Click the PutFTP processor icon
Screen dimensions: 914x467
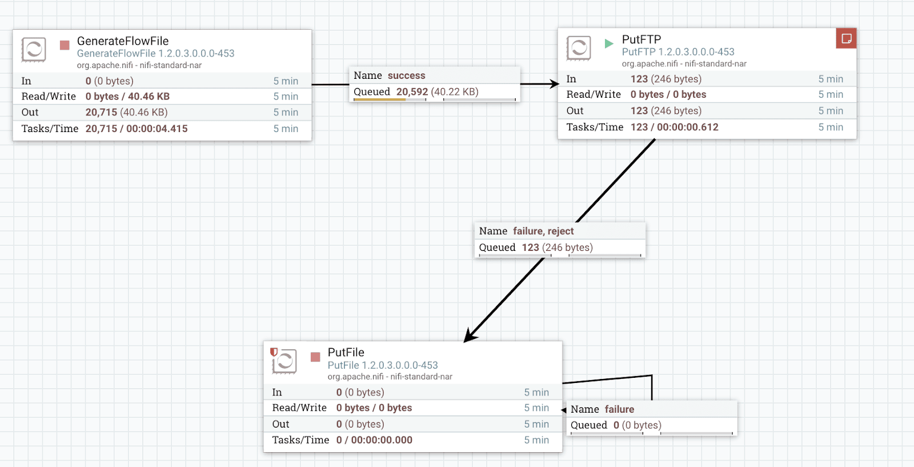(x=579, y=48)
